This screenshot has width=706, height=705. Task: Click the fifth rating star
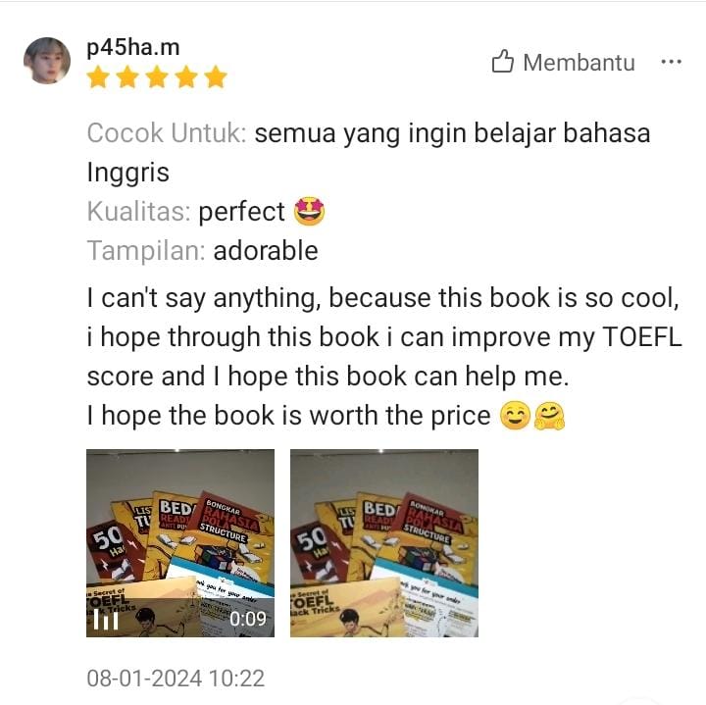point(216,77)
